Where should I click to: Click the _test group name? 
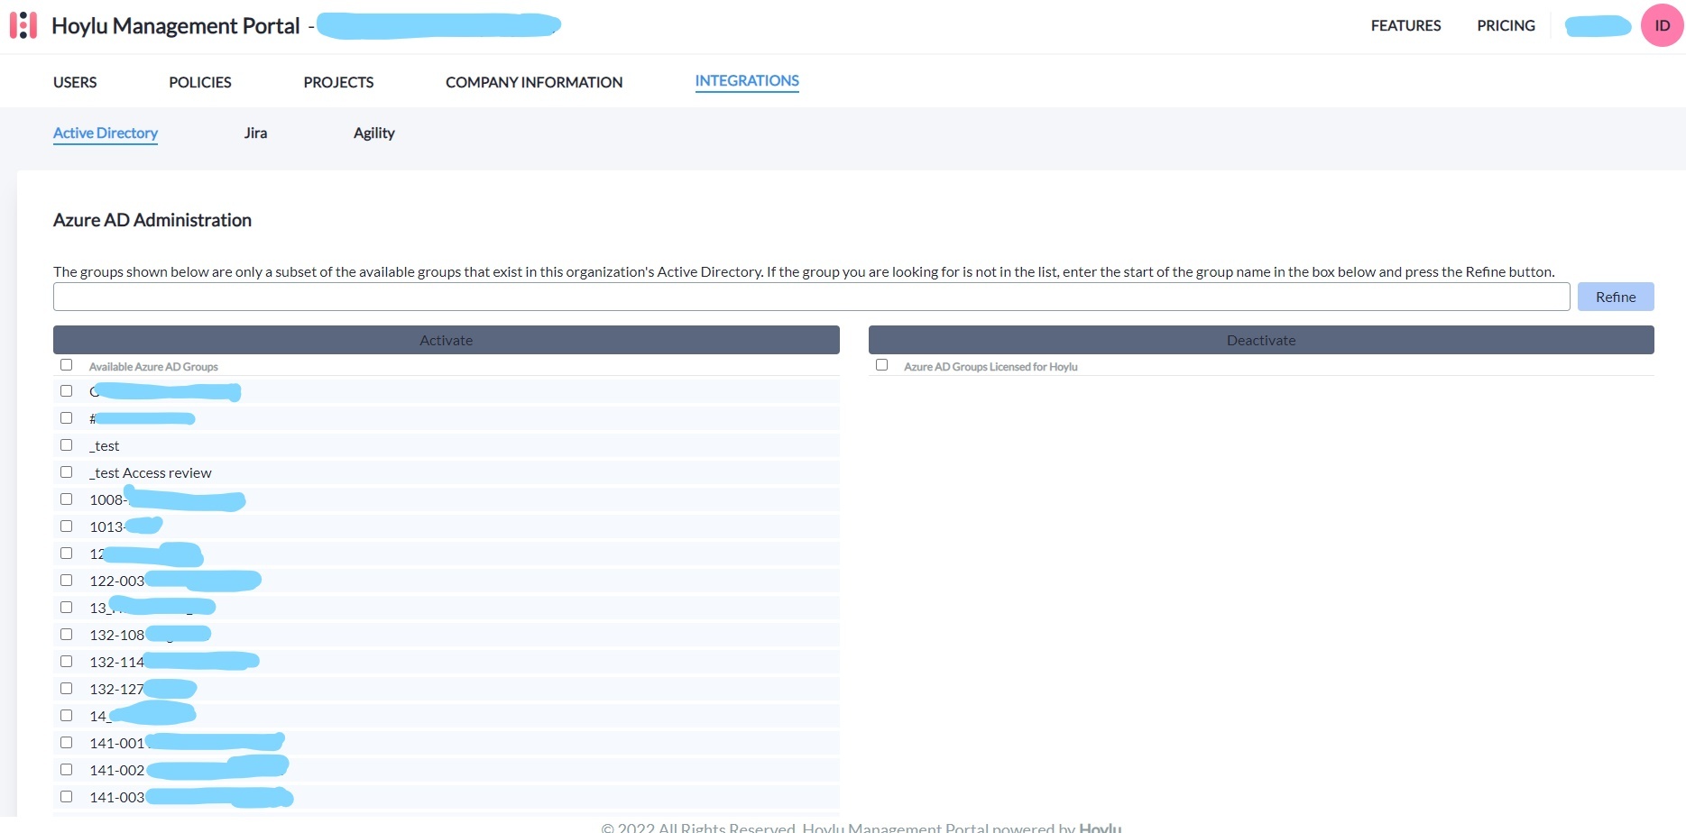coord(105,446)
